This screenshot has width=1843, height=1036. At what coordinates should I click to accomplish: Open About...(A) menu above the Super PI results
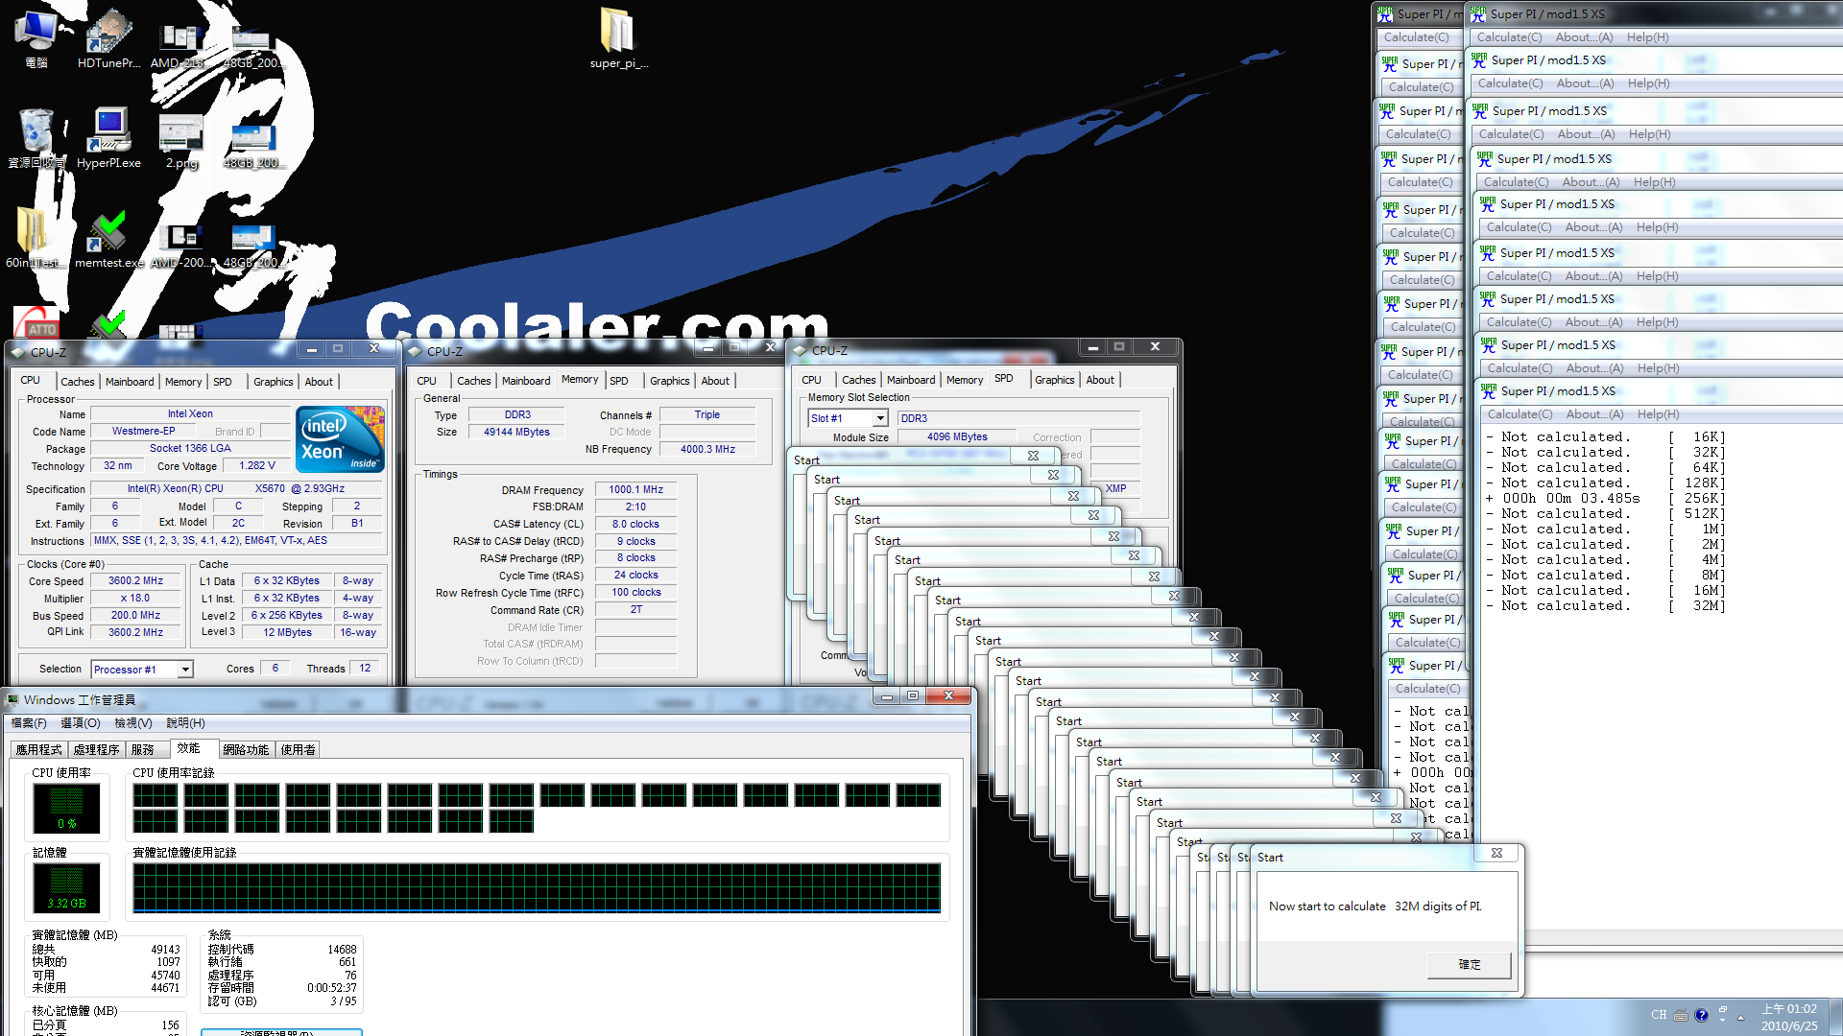tap(1594, 414)
